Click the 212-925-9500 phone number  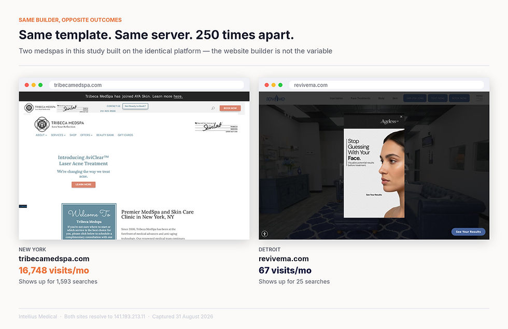coord(108,111)
